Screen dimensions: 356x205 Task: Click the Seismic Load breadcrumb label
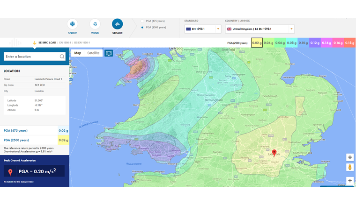pyautogui.click(x=47, y=42)
